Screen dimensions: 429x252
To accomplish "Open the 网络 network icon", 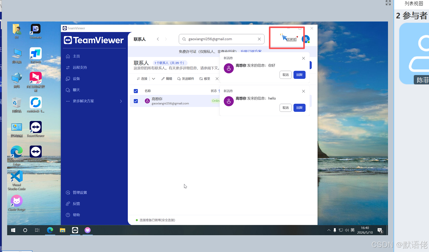I will point(17,80).
